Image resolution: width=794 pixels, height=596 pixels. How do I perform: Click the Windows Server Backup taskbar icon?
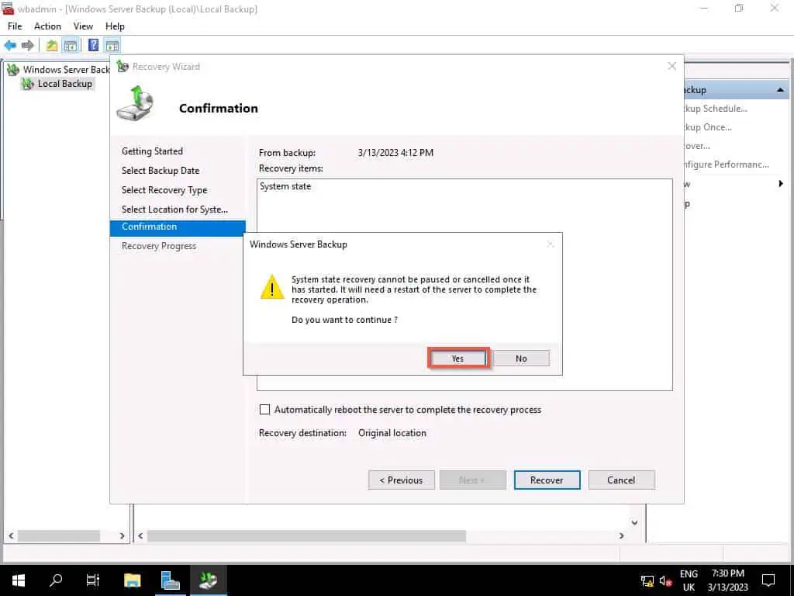coord(208,580)
